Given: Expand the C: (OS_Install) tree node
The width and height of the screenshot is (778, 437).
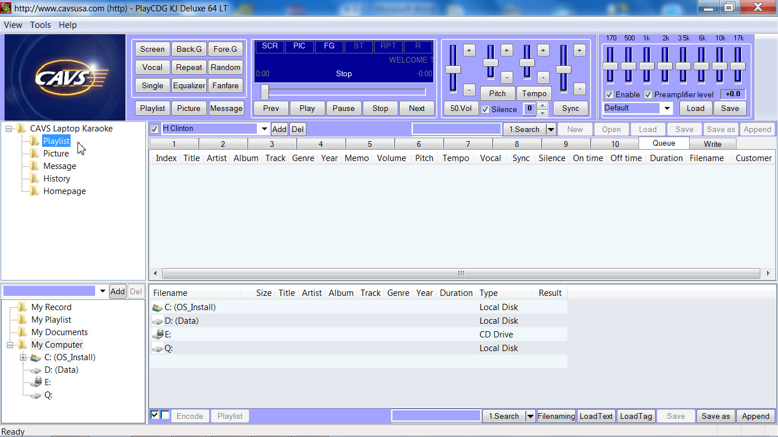Looking at the screenshot, I should [23, 357].
